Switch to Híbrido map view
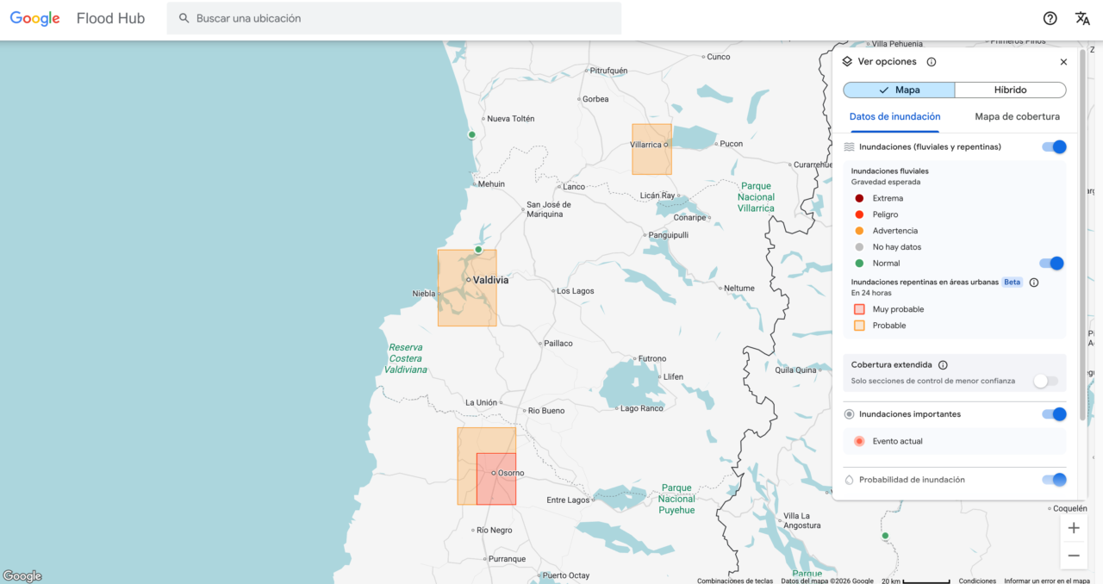The width and height of the screenshot is (1103, 584). [x=1010, y=90]
